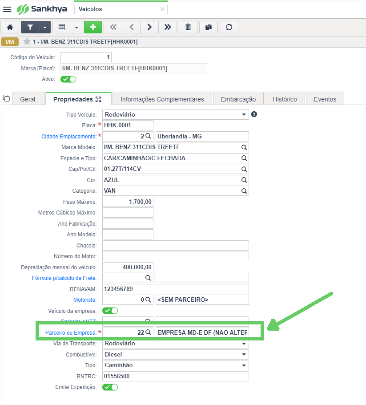Click the Metros Cúbicos Máximo field
The height and width of the screenshot is (405, 366).
click(x=128, y=213)
